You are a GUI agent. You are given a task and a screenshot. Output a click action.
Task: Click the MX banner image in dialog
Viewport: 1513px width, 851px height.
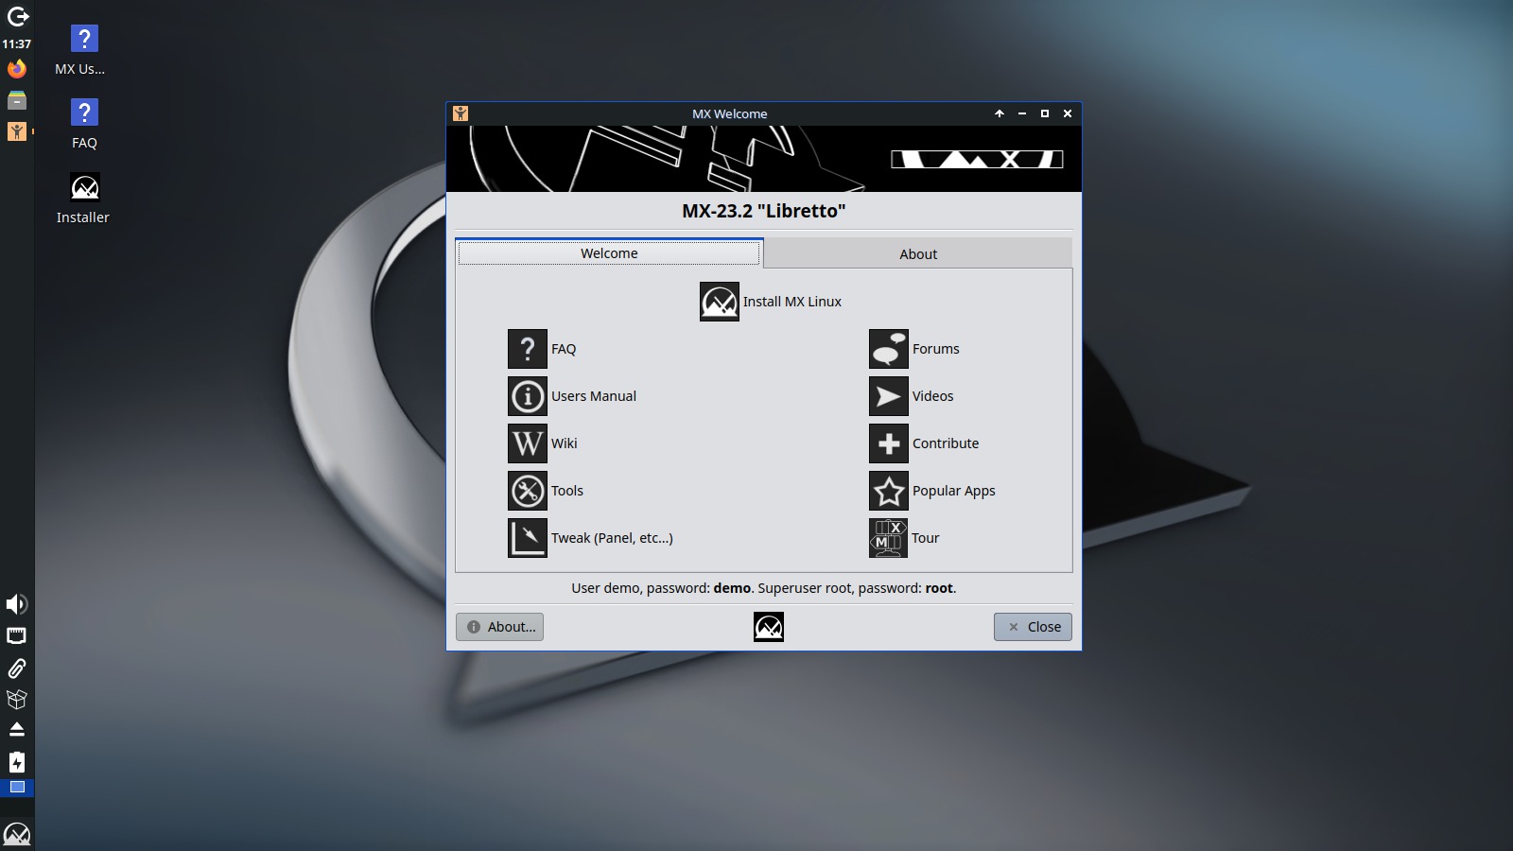coord(764,159)
